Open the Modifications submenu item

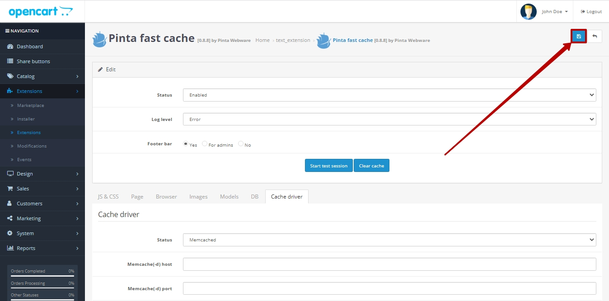tap(42, 146)
